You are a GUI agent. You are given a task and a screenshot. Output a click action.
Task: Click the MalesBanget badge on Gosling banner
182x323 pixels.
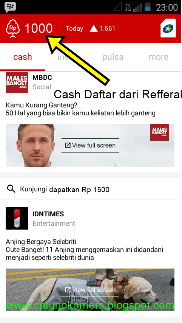160,132
